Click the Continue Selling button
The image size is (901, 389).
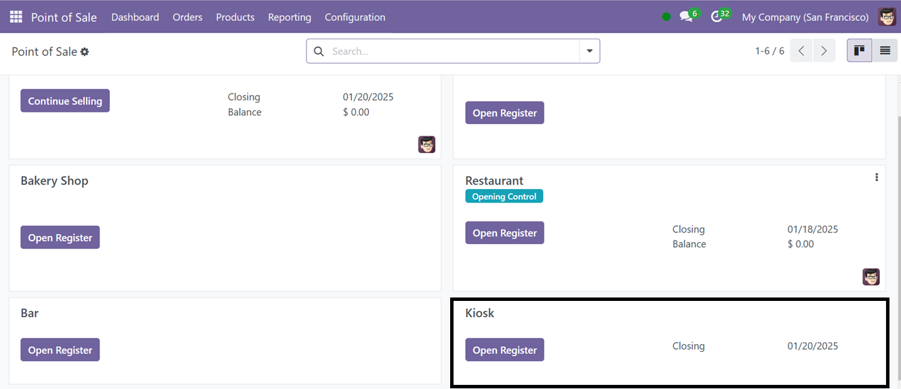coord(65,101)
